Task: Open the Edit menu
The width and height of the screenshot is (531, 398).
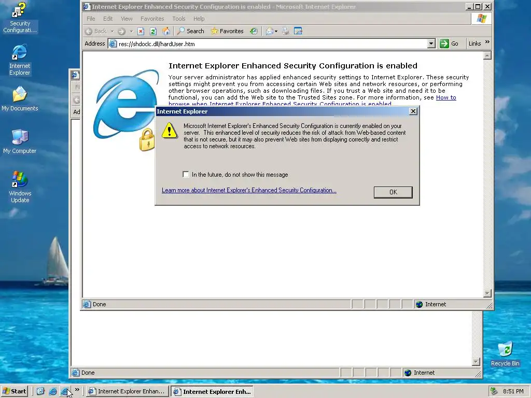Action: point(108,19)
